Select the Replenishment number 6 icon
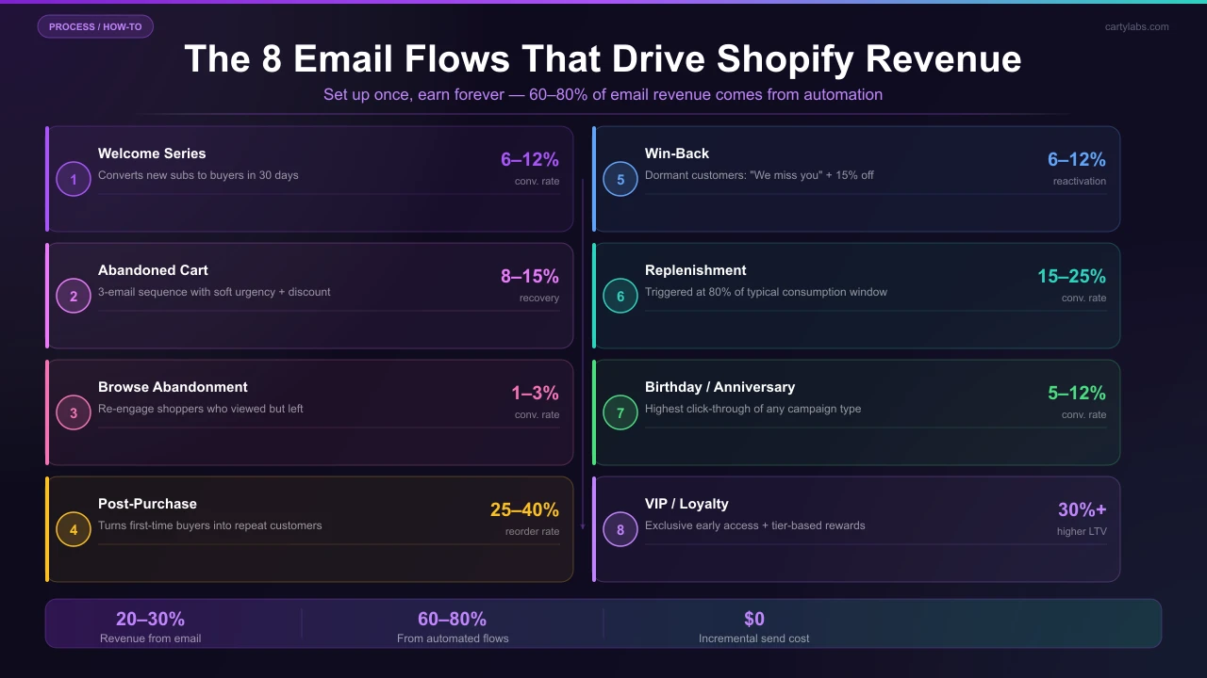 tap(620, 296)
